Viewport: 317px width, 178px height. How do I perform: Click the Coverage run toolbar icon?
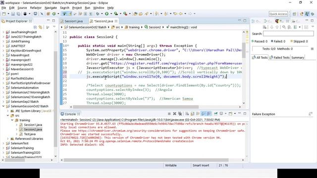pyautogui.click(x=116, y=14)
